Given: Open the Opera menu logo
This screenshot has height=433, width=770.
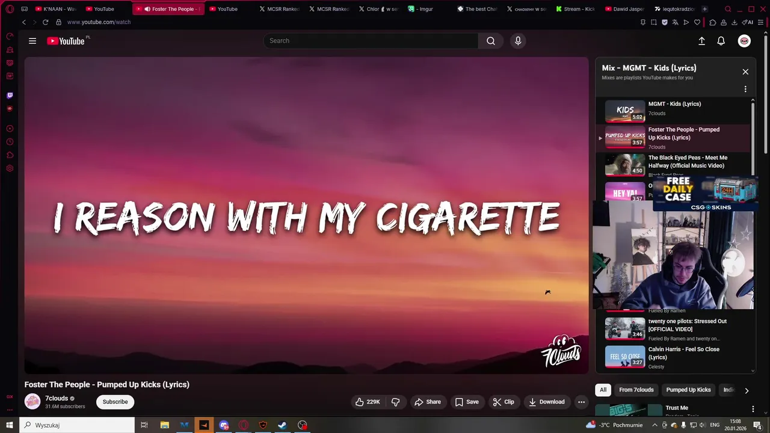Looking at the screenshot, I should 10,9.
